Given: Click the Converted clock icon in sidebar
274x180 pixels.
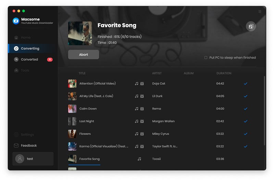Looking at the screenshot, I should tap(16, 60).
